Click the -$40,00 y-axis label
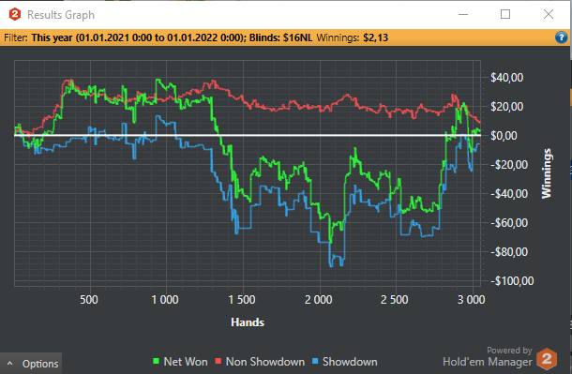Image resolution: width=572 pixels, height=374 pixels. pyautogui.click(x=509, y=193)
